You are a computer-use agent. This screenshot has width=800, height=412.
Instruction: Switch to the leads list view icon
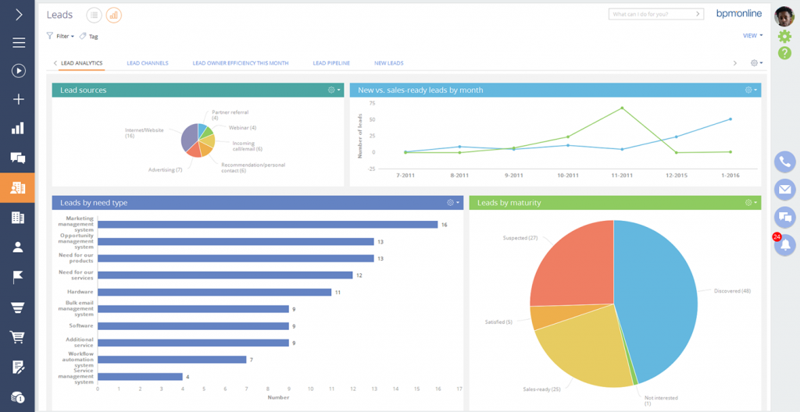click(x=94, y=15)
